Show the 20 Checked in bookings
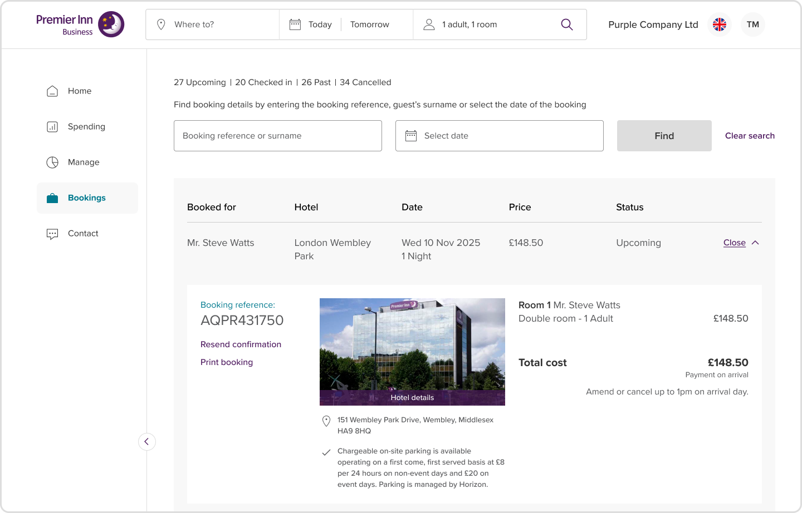802x513 pixels. [x=263, y=82]
